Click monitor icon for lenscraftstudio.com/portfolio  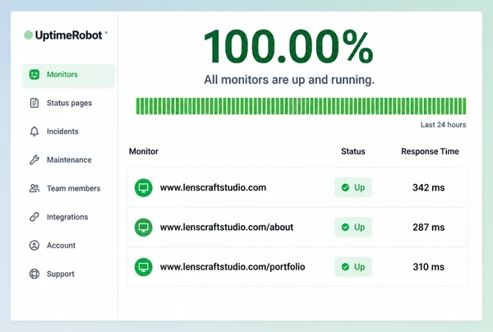(x=143, y=267)
